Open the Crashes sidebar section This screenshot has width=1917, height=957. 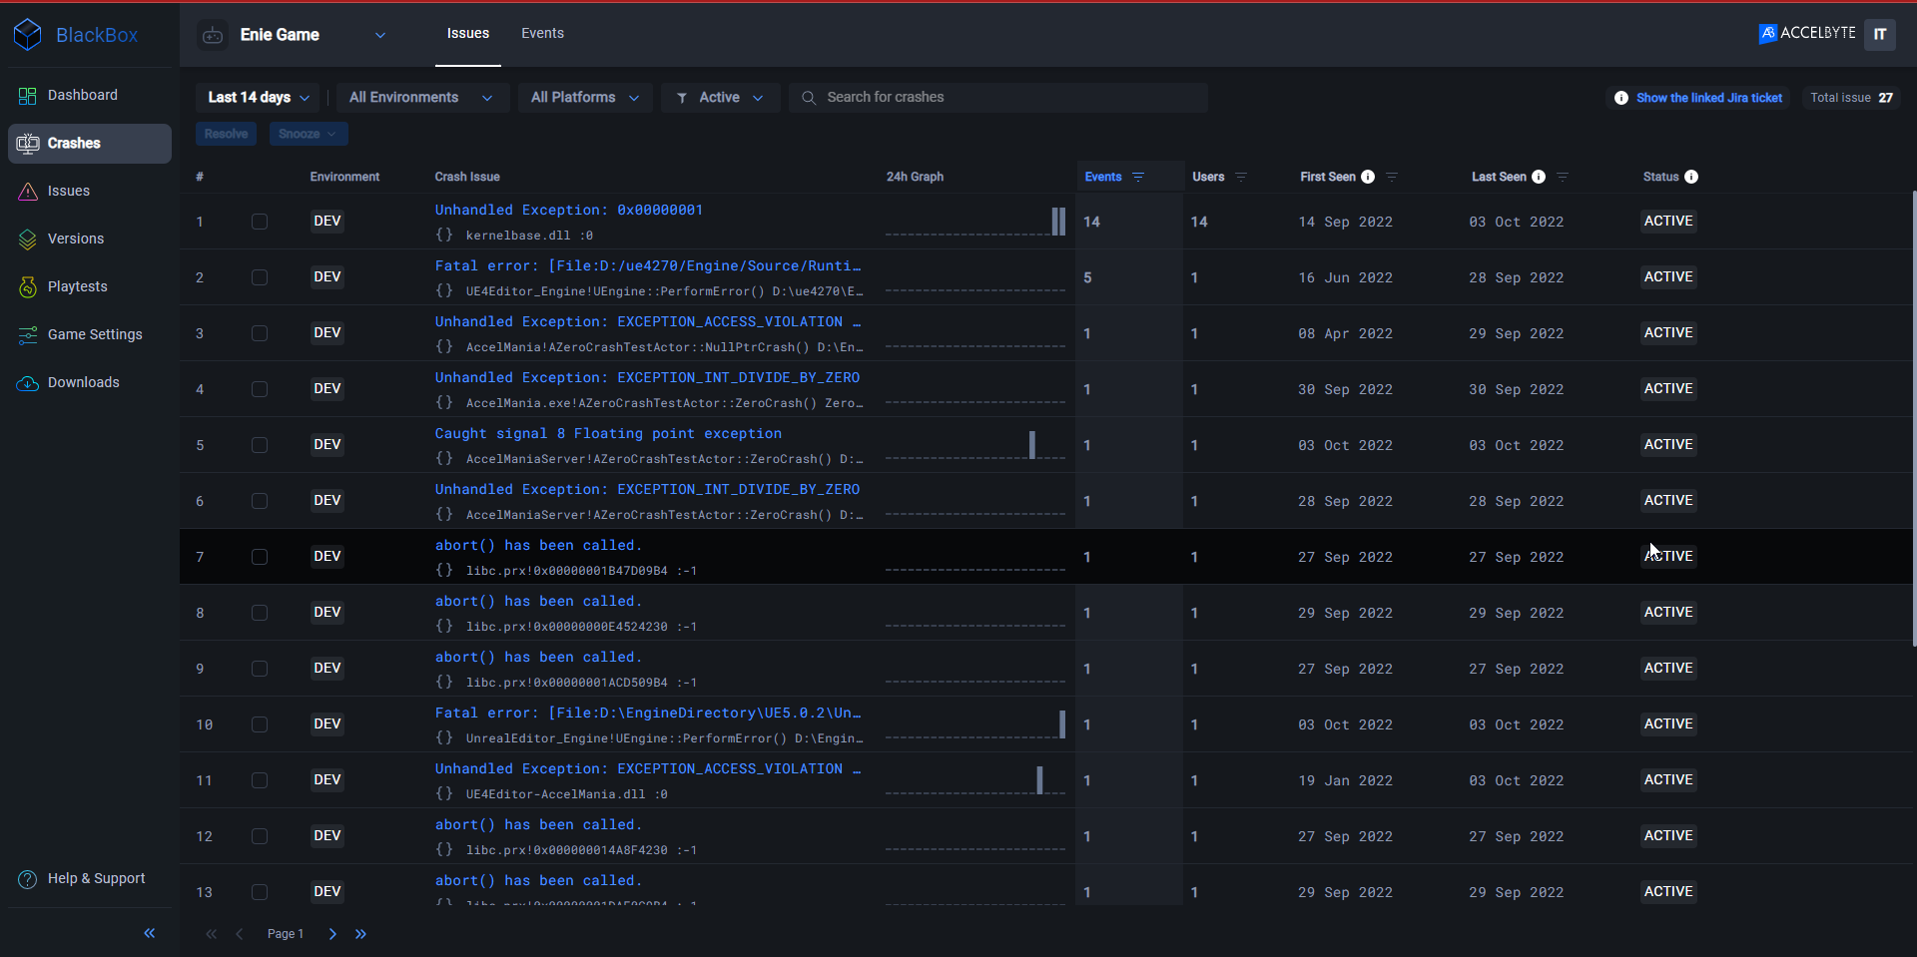(90, 143)
